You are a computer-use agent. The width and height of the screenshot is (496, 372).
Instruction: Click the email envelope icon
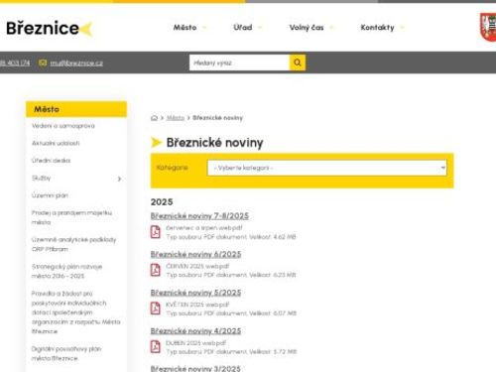pyautogui.click(x=43, y=62)
